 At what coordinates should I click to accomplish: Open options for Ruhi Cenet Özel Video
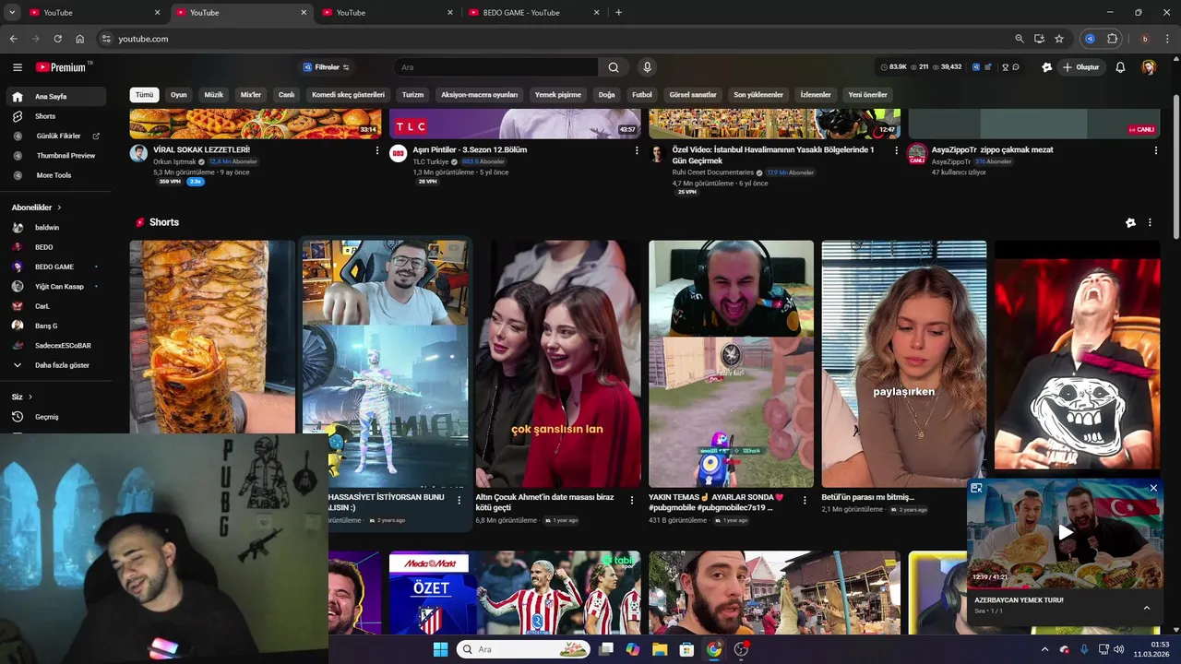pyautogui.click(x=896, y=150)
